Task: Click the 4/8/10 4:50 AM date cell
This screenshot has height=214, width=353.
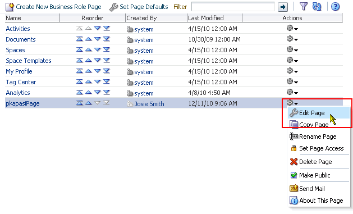Action: click(209, 93)
